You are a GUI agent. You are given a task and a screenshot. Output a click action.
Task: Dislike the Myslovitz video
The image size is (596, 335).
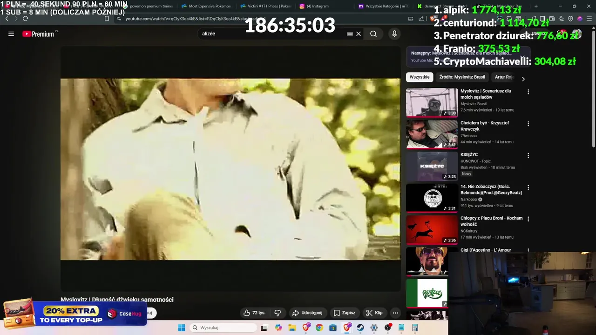[x=278, y=313]
